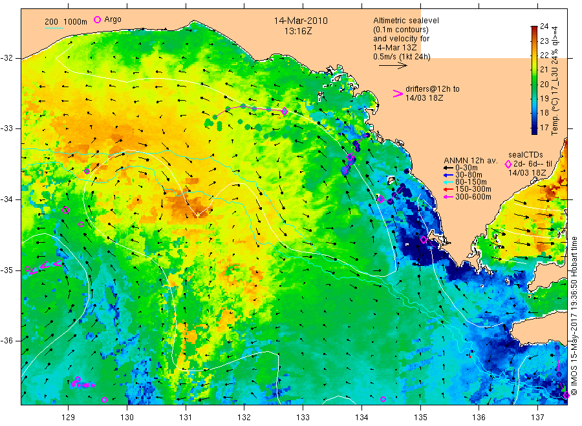This screenshot has height=426, width=582.
Task: Click the magenta 300-600m legend arrow
Action: 448,197
